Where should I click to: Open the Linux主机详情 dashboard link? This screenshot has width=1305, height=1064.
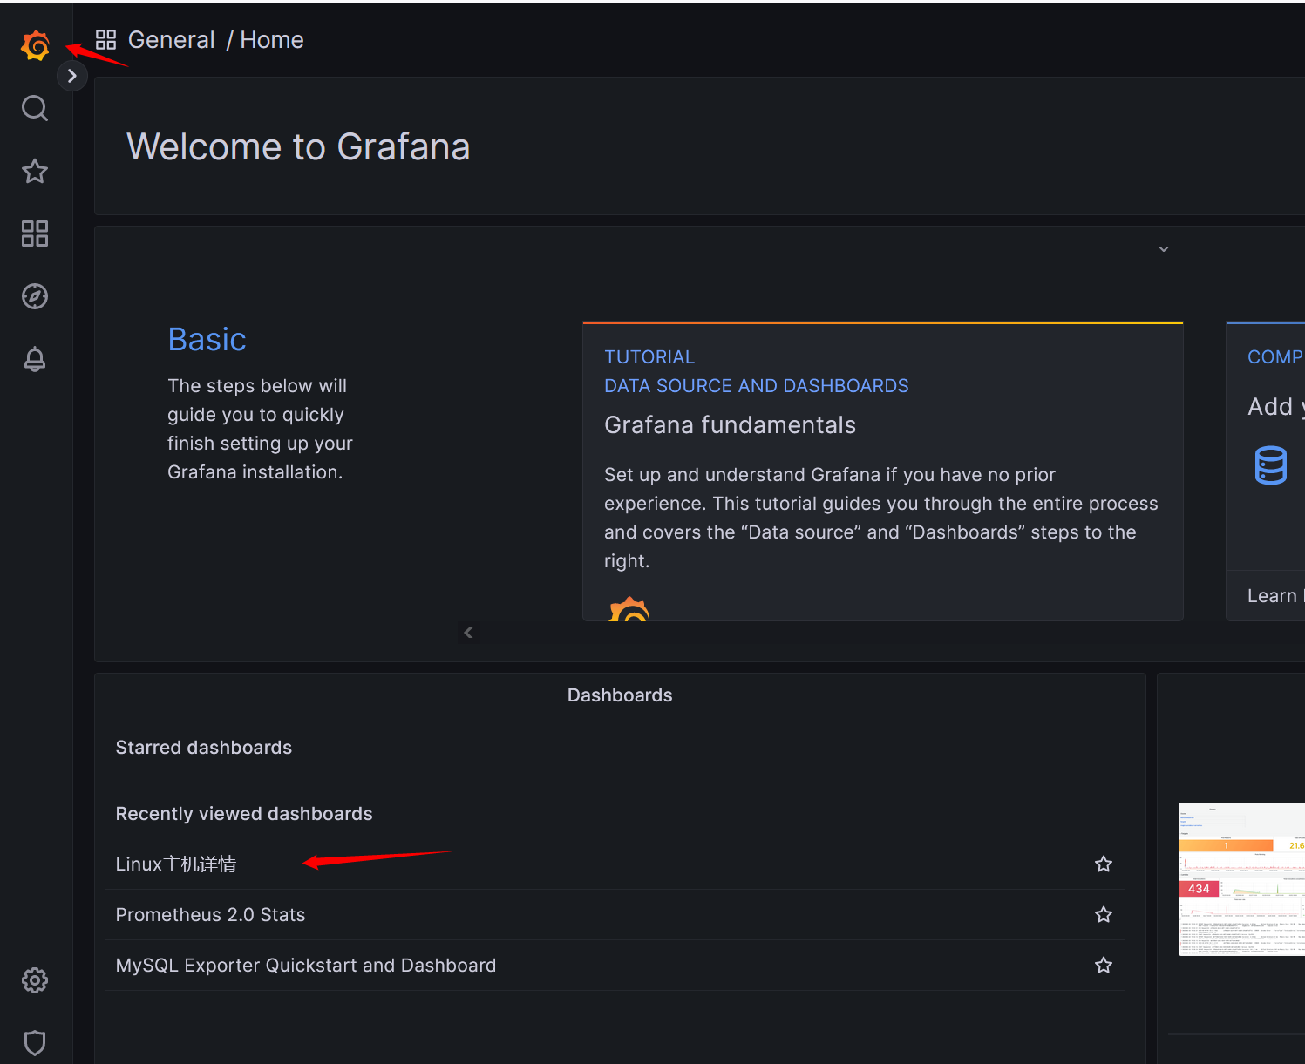pos(176,864)
